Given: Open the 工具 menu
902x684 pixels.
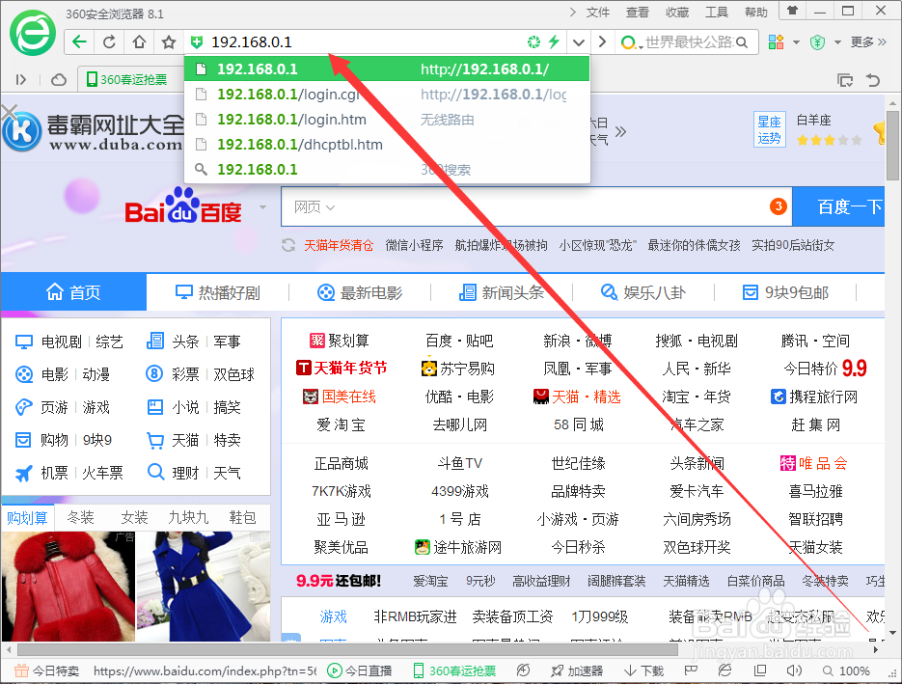Looking at the screenshot, I should [x=717, y=13].
